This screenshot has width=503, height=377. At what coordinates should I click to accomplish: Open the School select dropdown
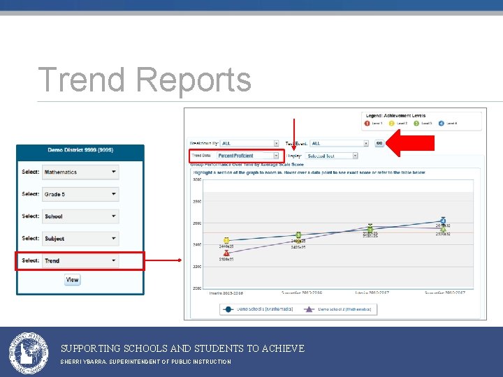pos(80,216)
